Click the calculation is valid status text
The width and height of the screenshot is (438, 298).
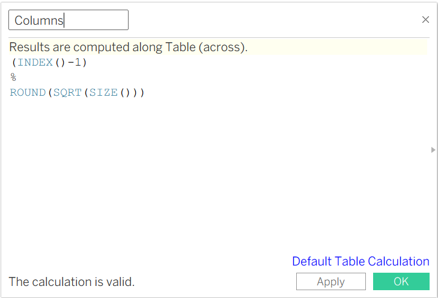71,281
